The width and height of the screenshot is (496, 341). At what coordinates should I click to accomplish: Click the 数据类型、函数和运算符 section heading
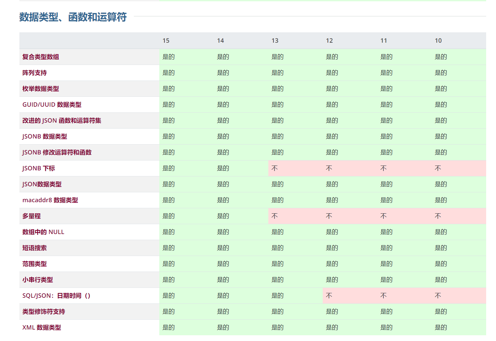coord(73,17)
